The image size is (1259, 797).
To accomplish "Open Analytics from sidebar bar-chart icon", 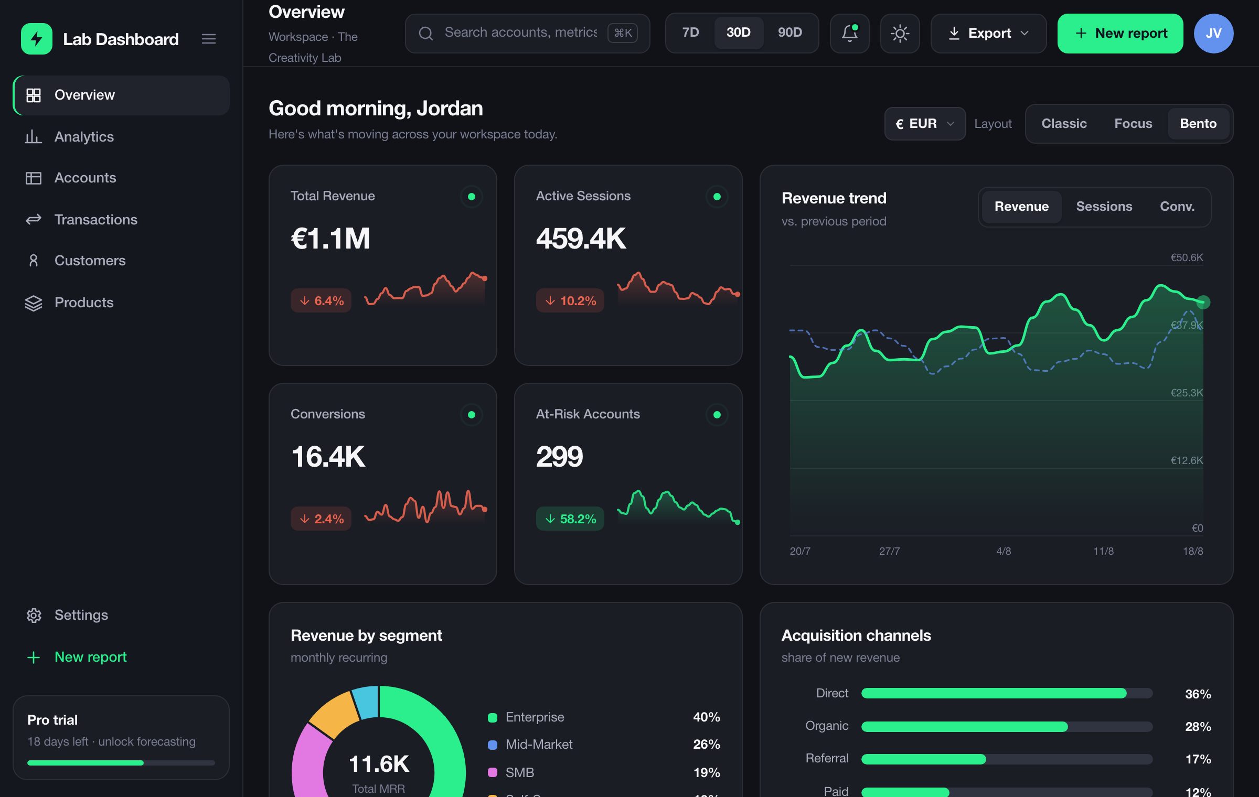I will point(34,137).
